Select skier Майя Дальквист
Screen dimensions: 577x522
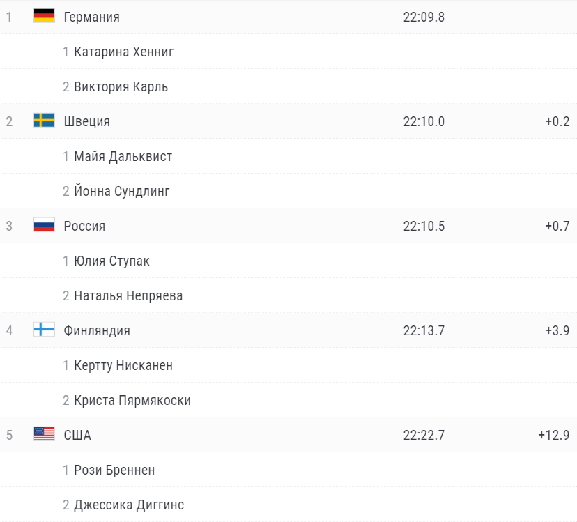click(x=123, y=156)
